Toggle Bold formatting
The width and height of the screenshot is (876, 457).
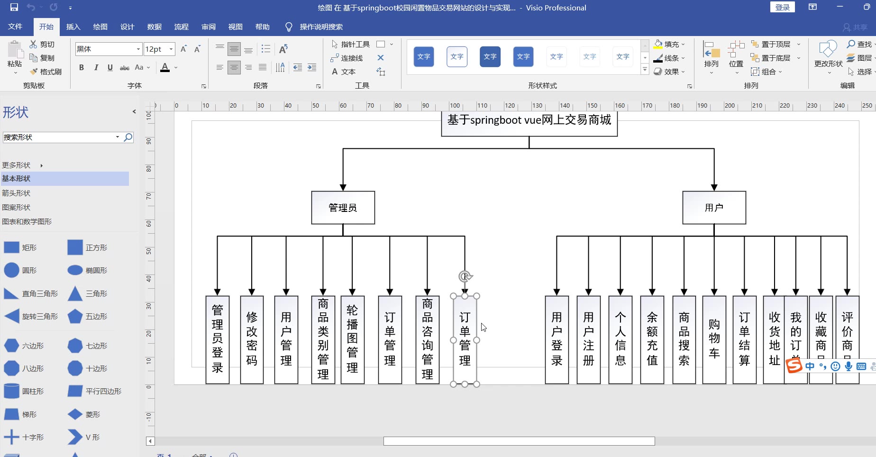click(82, 67)
